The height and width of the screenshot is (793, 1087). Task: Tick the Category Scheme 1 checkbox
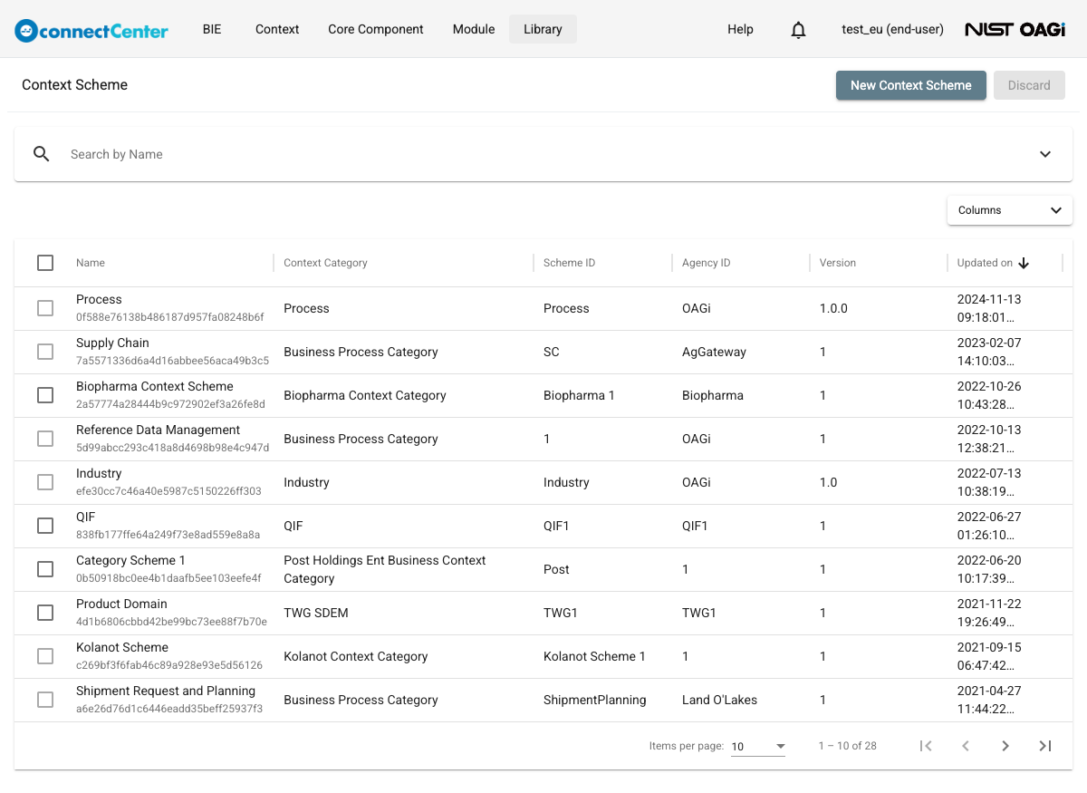[x=45, y=569]
